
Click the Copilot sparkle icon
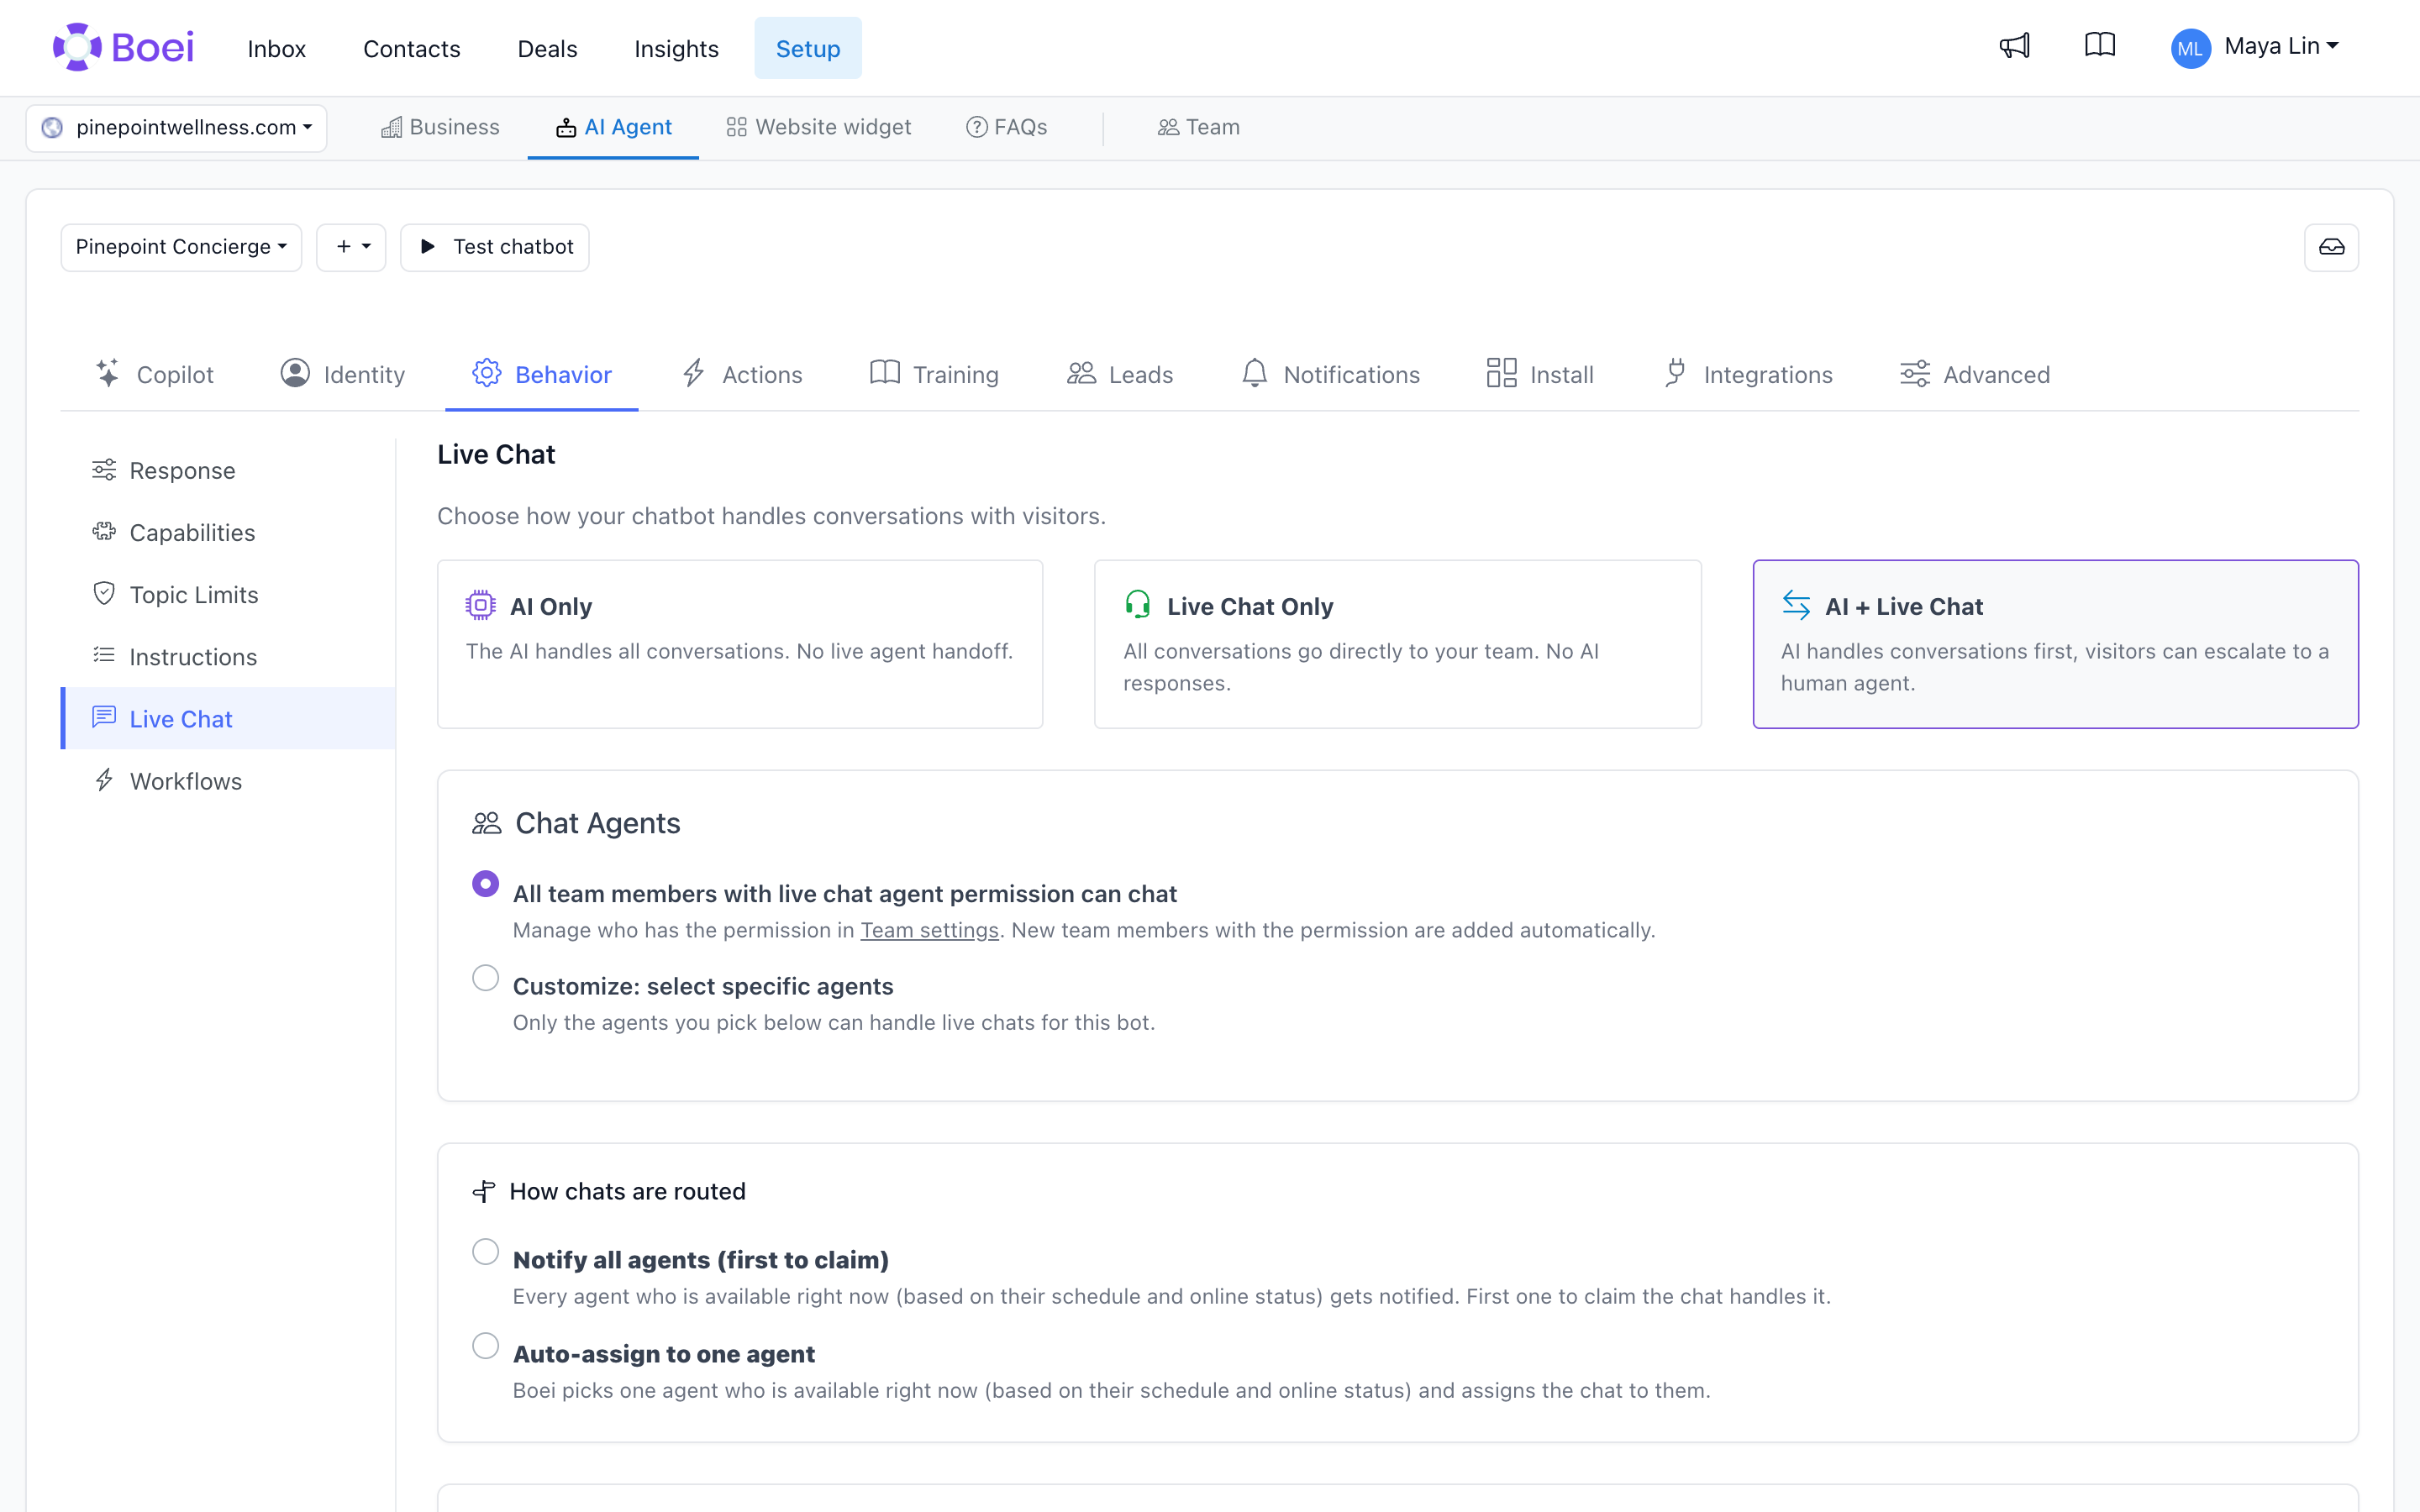[x=108, y=373]
